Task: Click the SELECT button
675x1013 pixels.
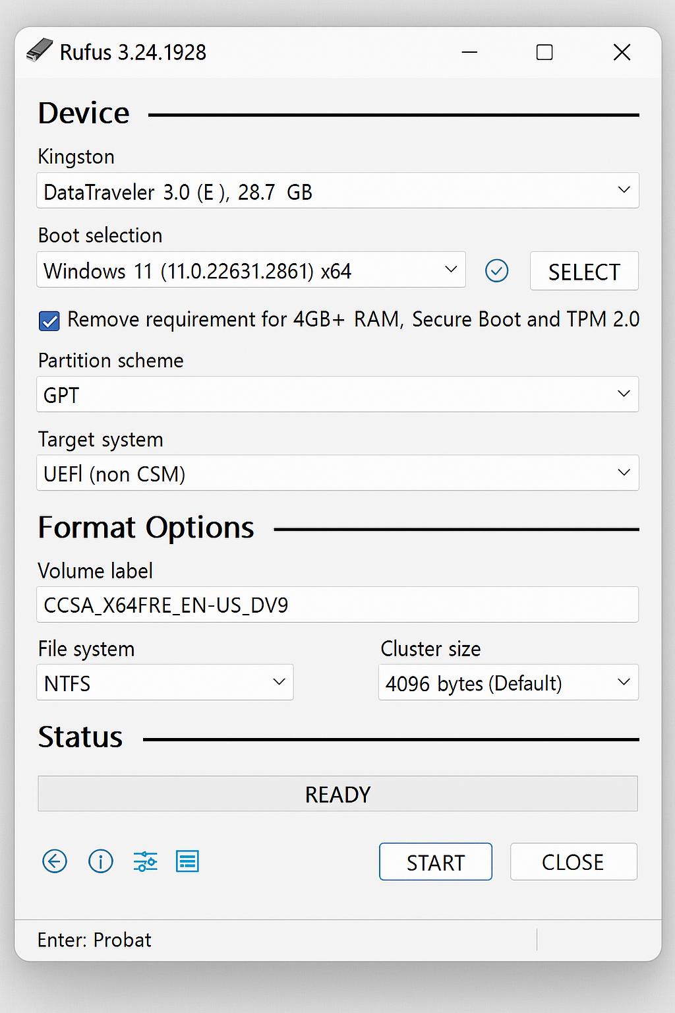Action: coord(584,271)
